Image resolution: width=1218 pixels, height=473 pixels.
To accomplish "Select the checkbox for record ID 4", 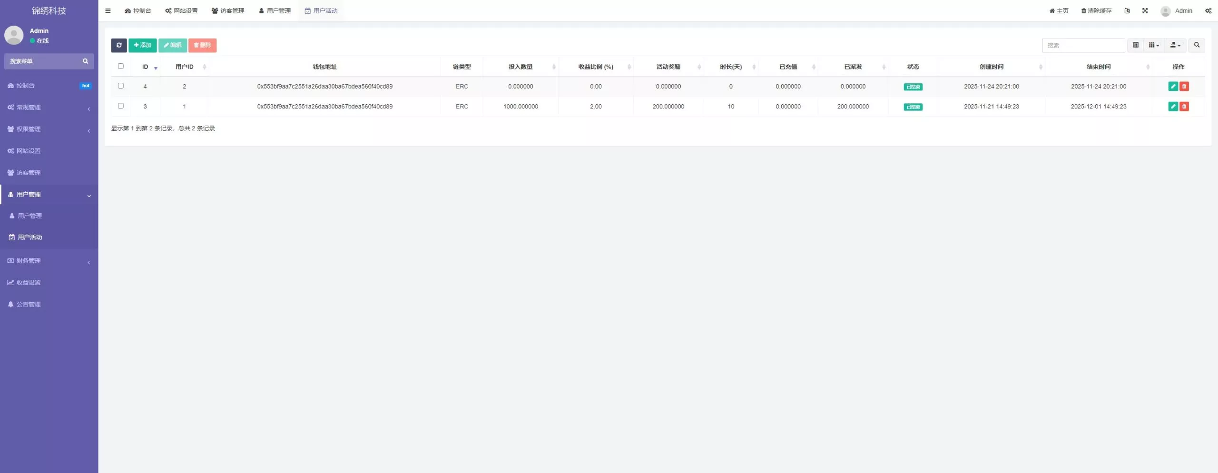I will coord(121,86).
